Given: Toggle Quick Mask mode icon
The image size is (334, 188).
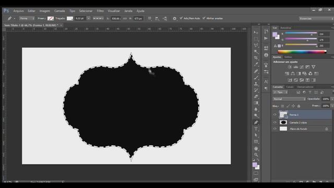Looking at the screenshot, I should 256,173.
